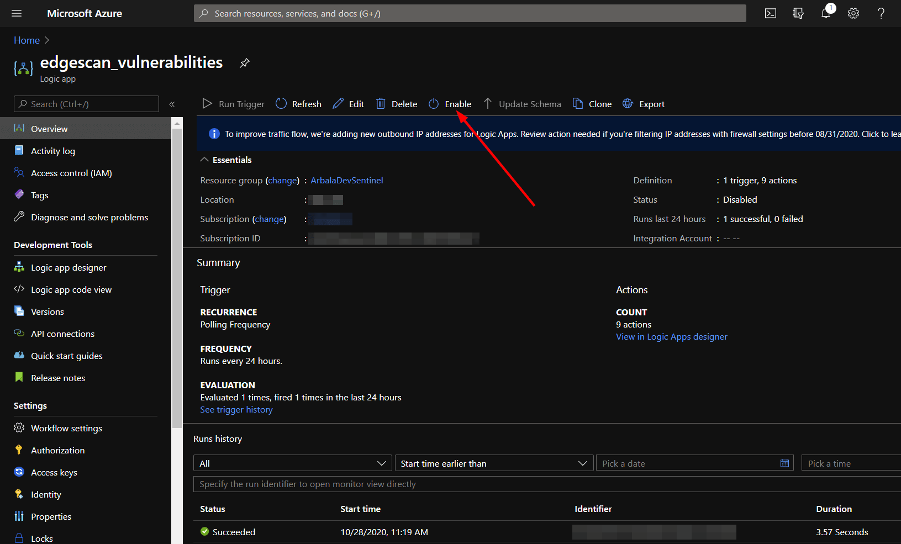The image size is (901, 544).
Task: Click the Pick a time field
Action: click(851, 463)
